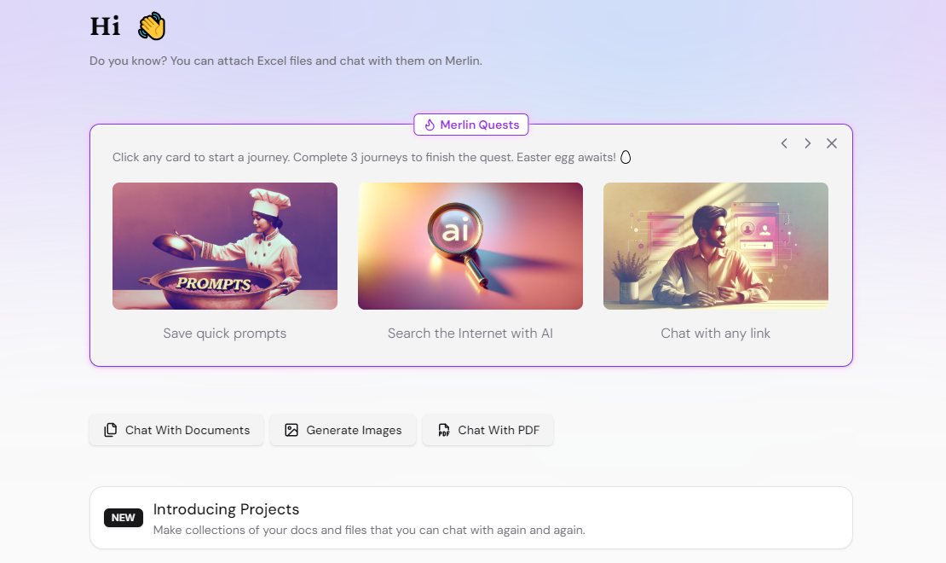Start the Chat with any link journey
This screenshot has width=946, height=563.
716,334
